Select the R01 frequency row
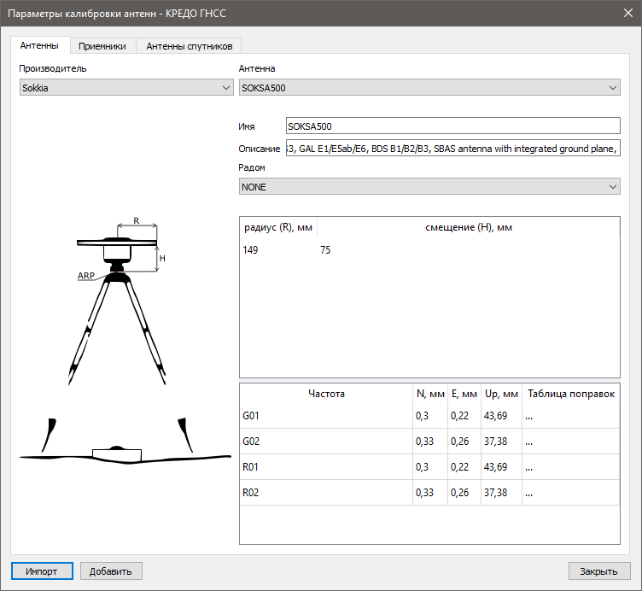Image resolution: width=642 pixels, height=591 pixels. point(429,467)
